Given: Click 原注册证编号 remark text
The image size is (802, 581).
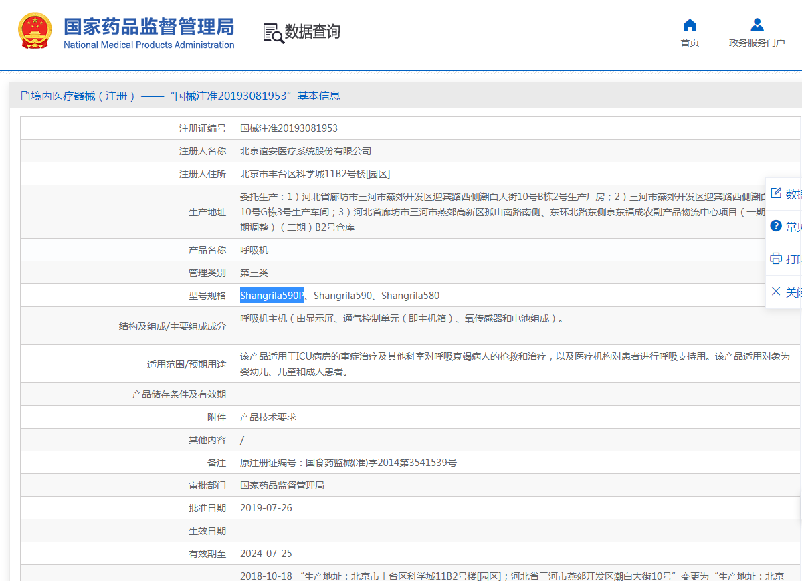Looking at the screenshot, I should 348,463.
